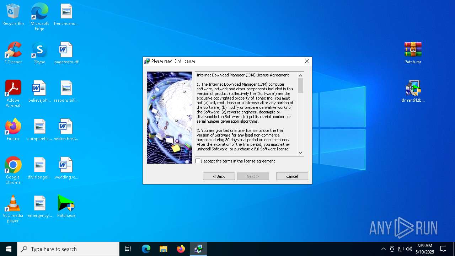Click the IDM icon in dialog title bar
The image size is (455, 256).
coord(147,61)
